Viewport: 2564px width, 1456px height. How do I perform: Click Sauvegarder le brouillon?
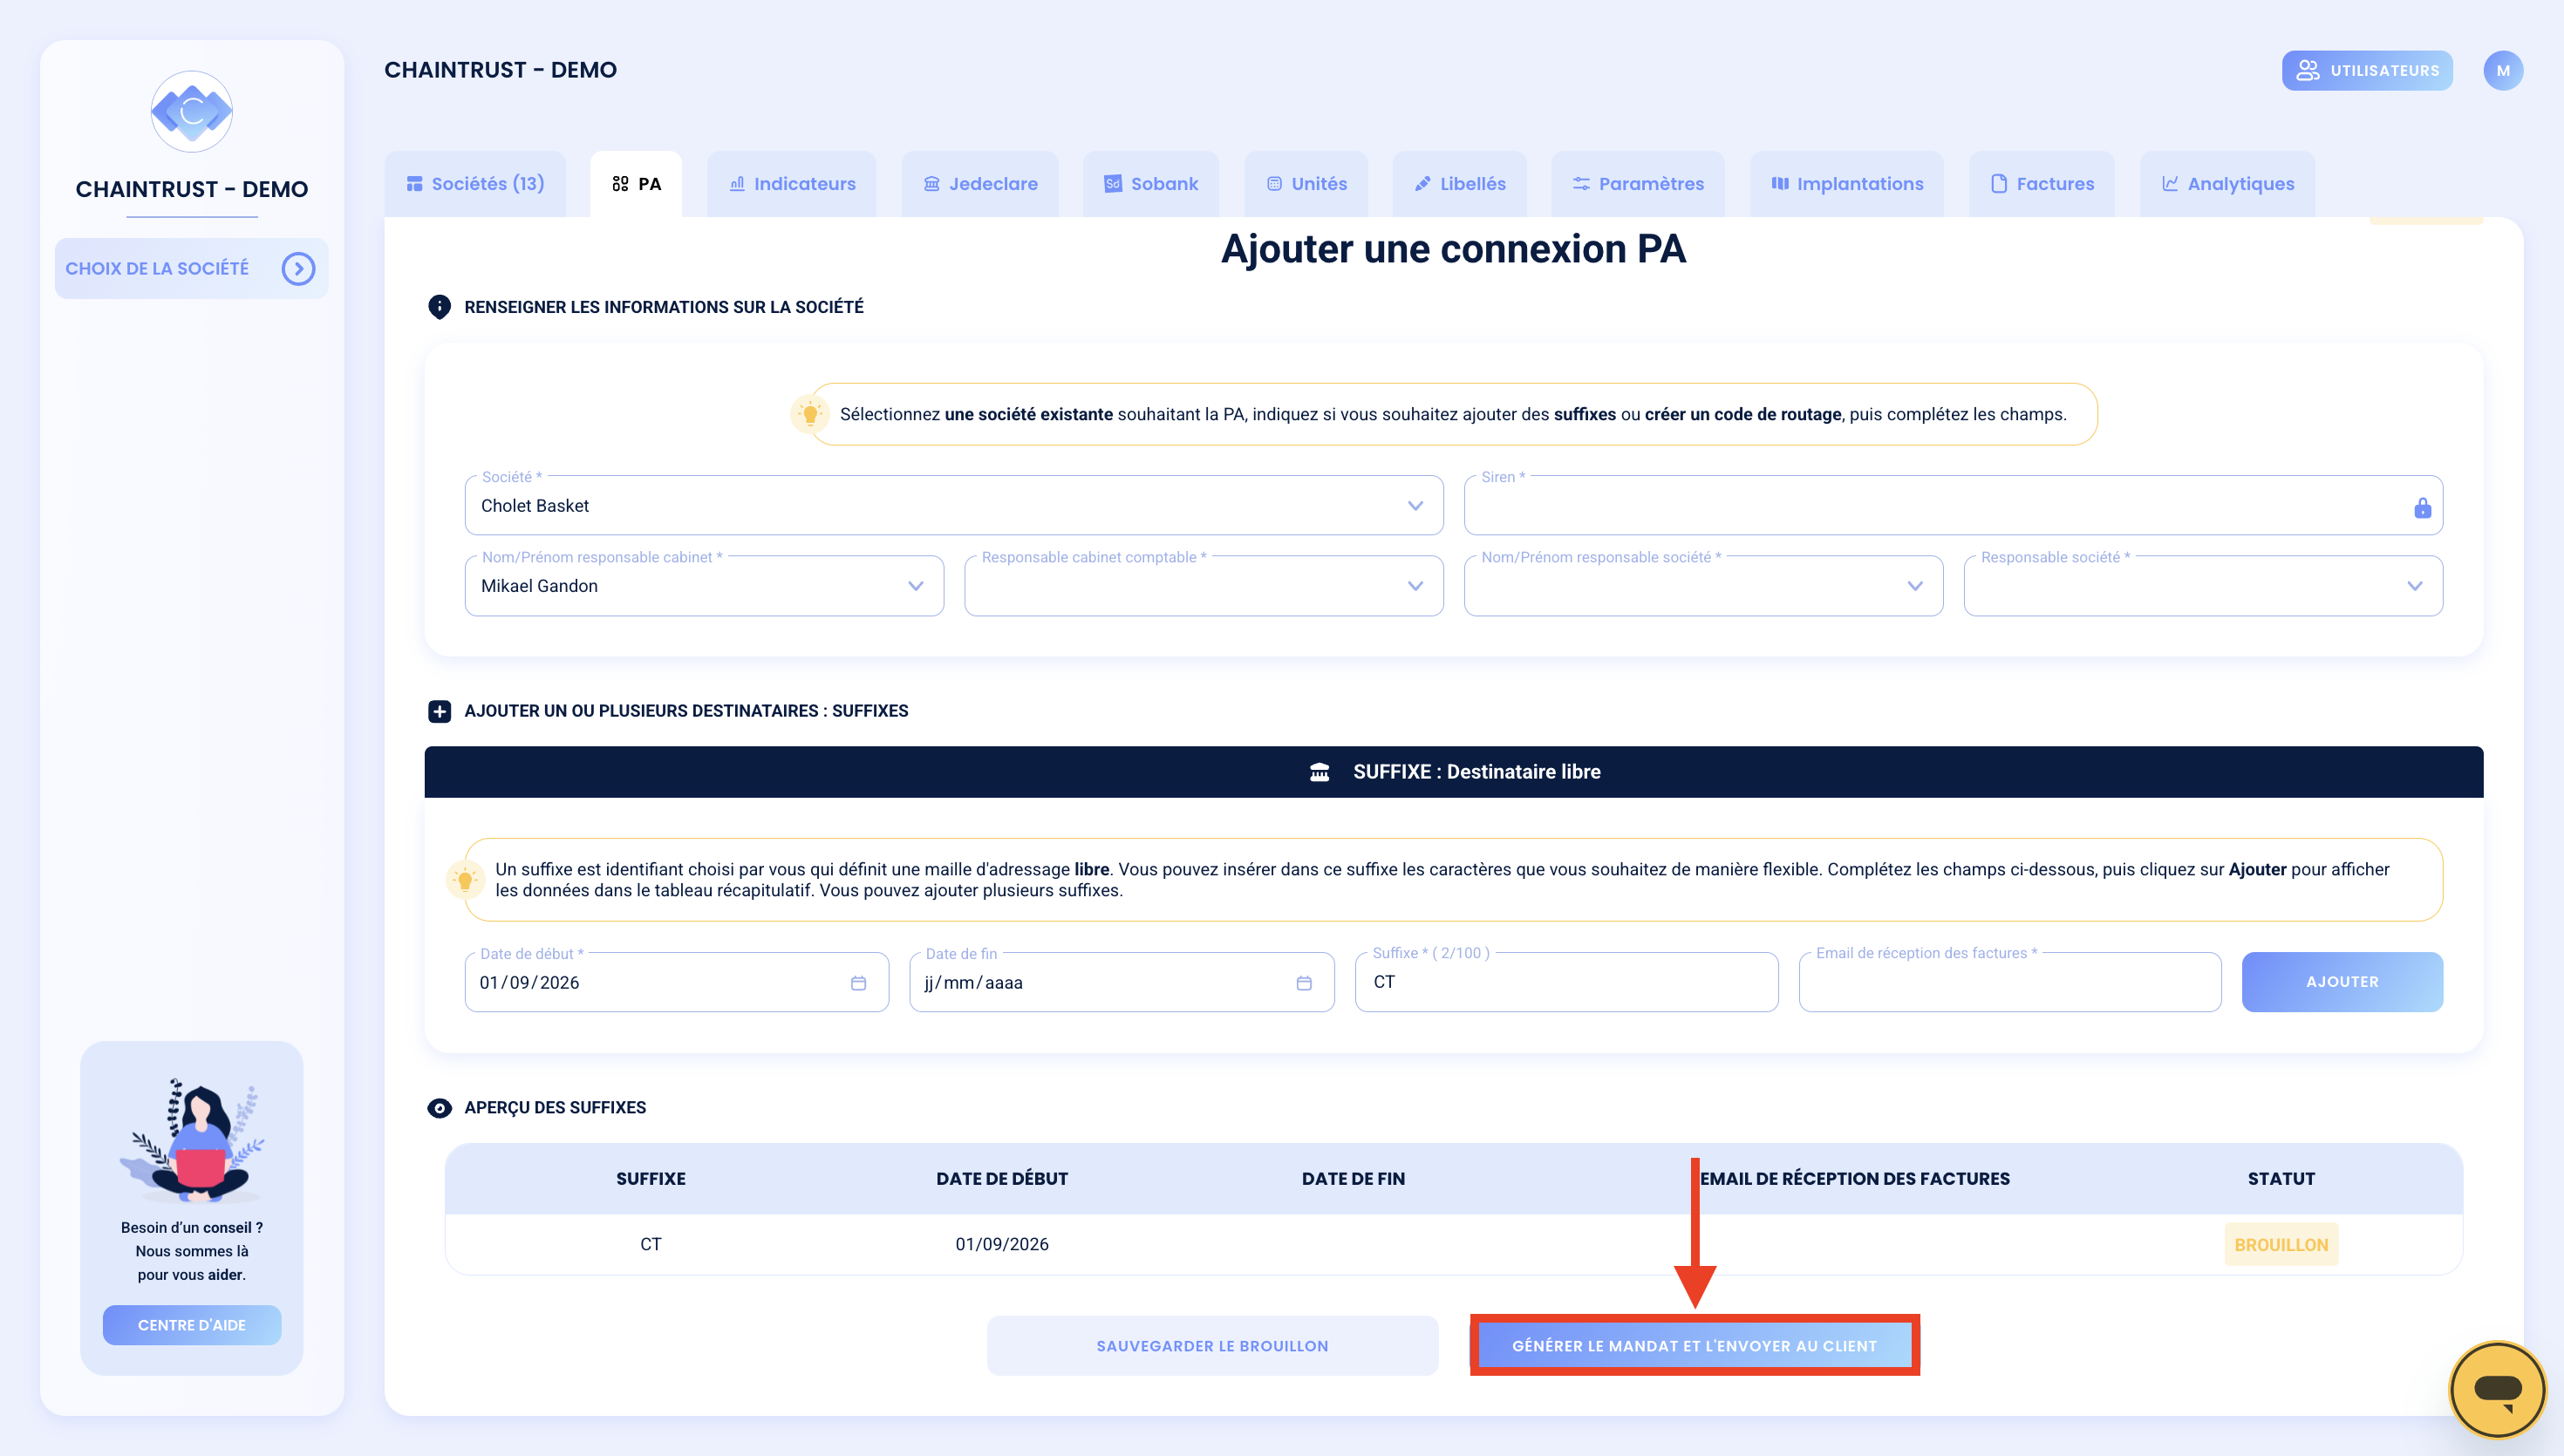pos(1212,1346)
